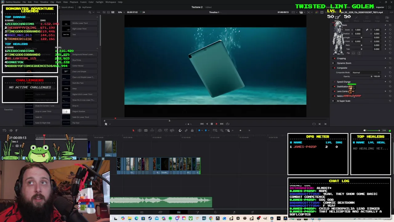
Task: Activate the Trim Edit Mode tool
Action: (139, 130)
